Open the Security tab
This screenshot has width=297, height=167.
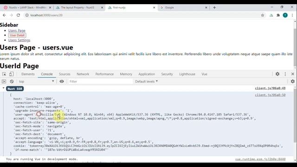167,74
